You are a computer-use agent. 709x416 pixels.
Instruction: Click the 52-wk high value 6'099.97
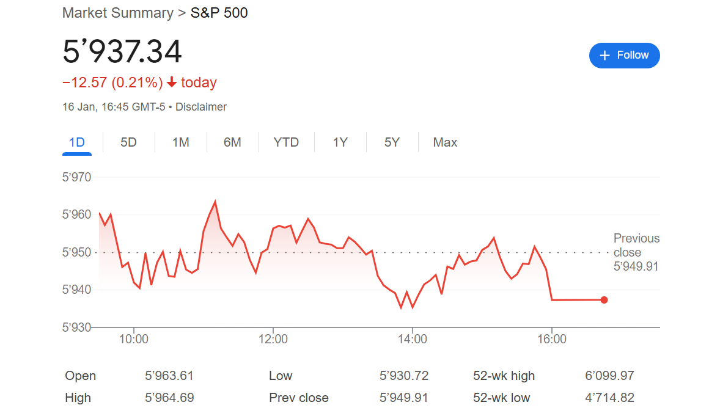[x=609, y=376]
